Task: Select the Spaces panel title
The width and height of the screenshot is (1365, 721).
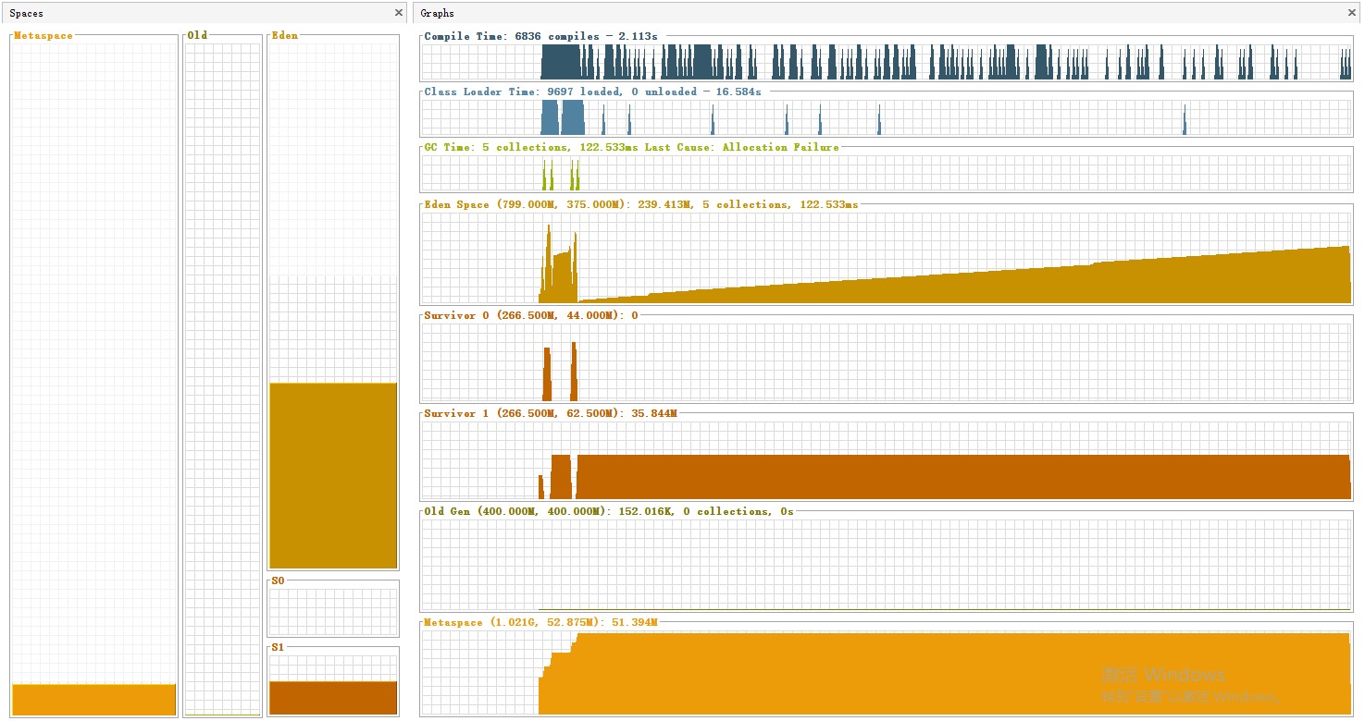Action: coord(26,13)
